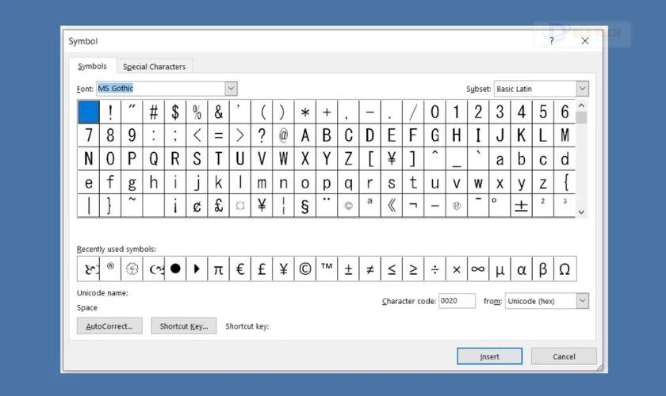Select the omega Ω recently used symbol
The width and height of the screenshot is (666, 396).
tap(565, 268)
